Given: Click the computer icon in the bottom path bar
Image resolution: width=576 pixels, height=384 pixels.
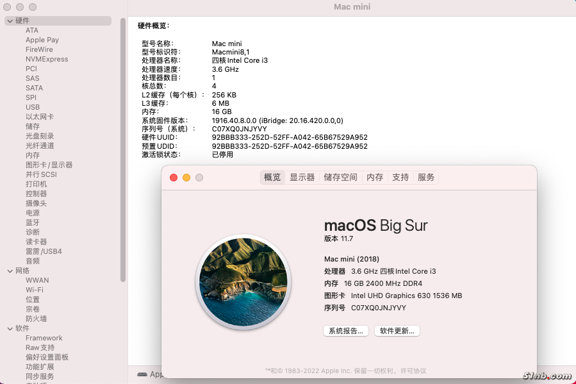Looking at the screenshot, I should 142,374.
